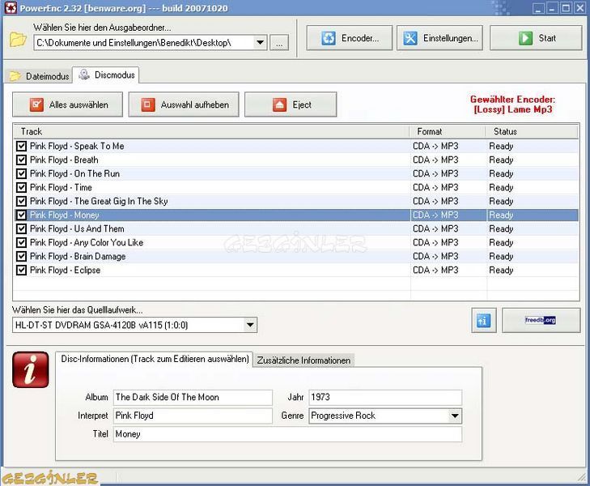Open Einstellungen settings
Screen dimensions: 590x486
pyautogui.click(x=439, y=38)
